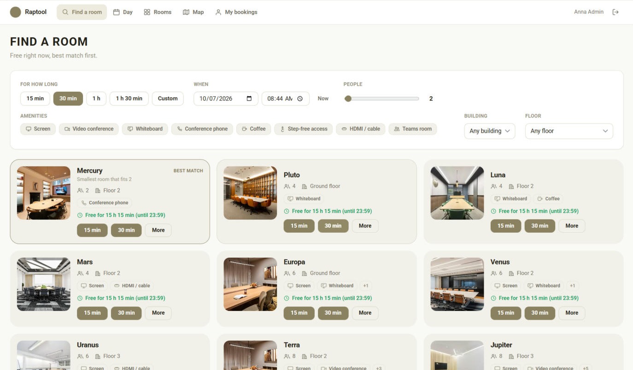Click the logout arrow icon beside Anna Admin
Viewport: 633px width, 370px height.
[615, 12]
